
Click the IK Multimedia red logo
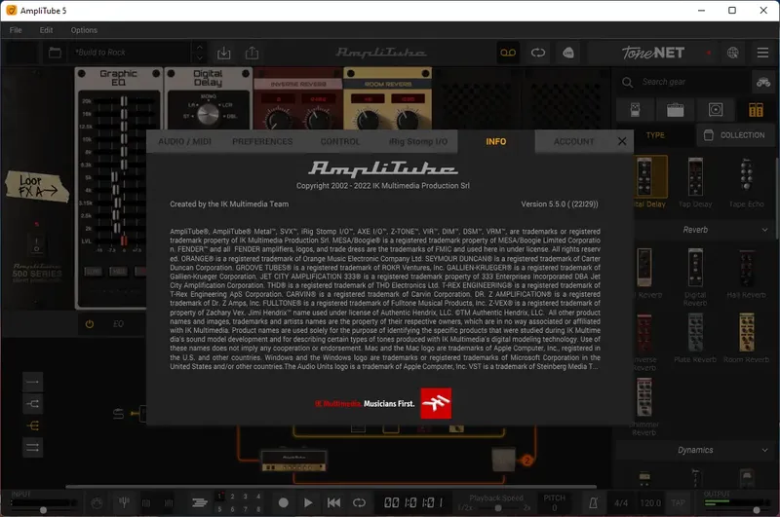(436, 403)
